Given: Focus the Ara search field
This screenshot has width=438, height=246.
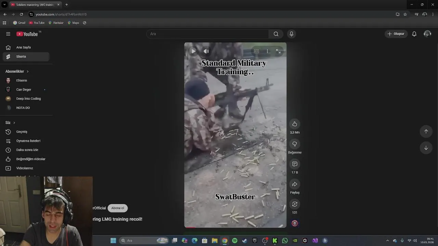Looking at the screenshot, I should pos(207,34).
